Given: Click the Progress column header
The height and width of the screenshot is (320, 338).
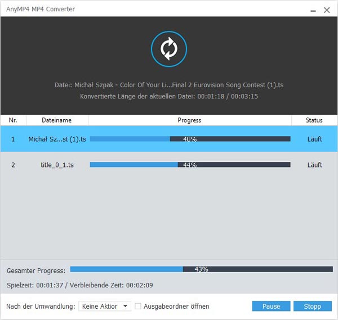Looking at the screenshot, I should click(x=189, y=120).
